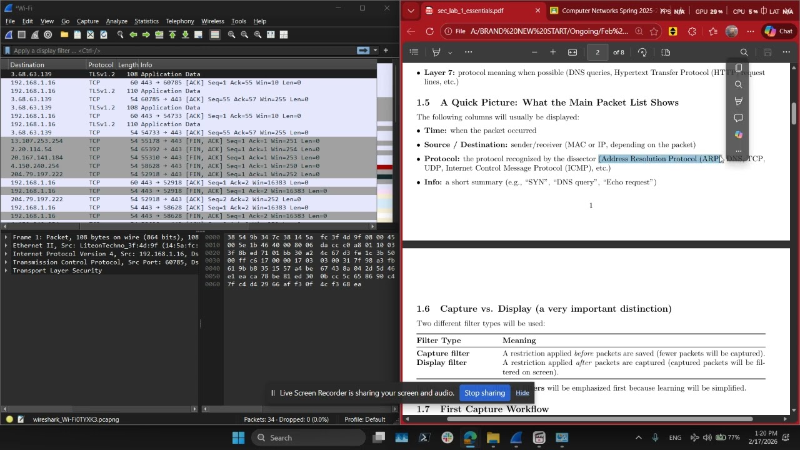Image resolution: width=800 pixels, height=450 pixels.
Task: Click the display filter input field
Action: (184, 51)
